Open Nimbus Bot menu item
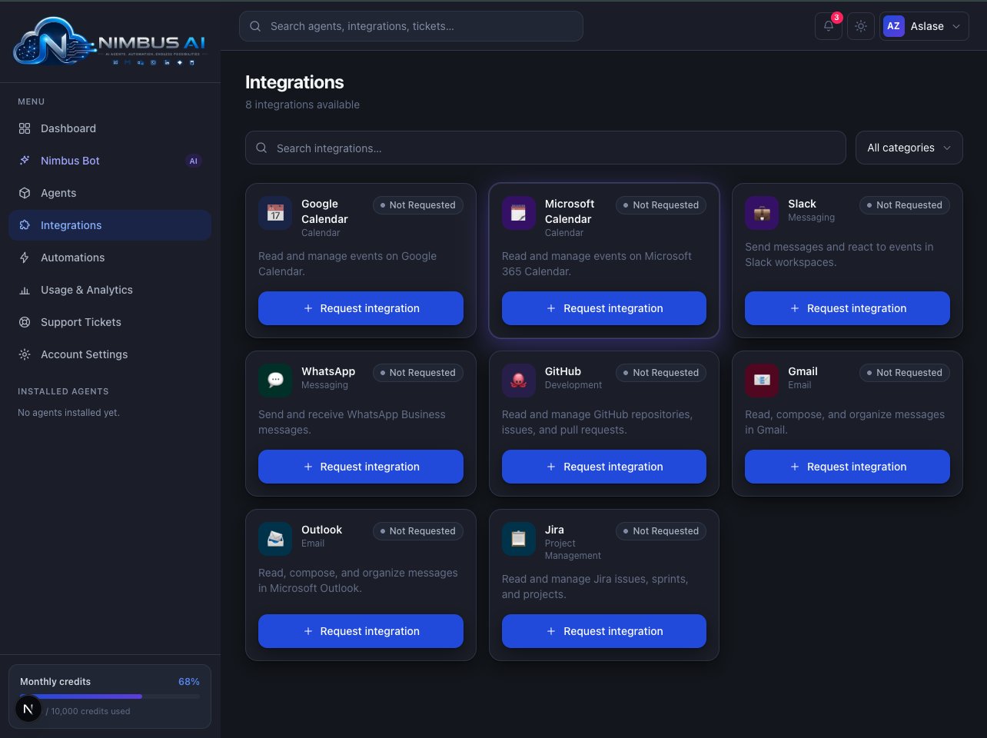 (x=110, y=161)
